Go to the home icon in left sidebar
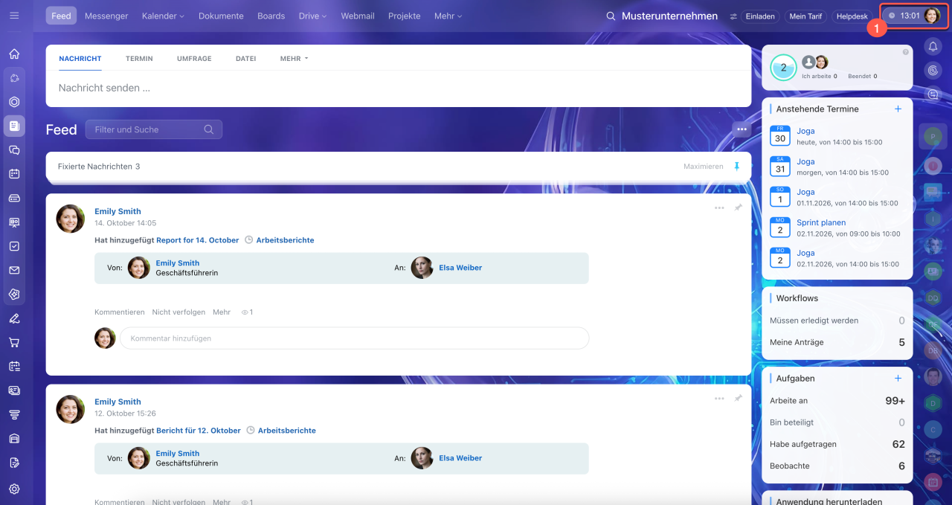Screen dimensions: 952x505 pos(14,54)
